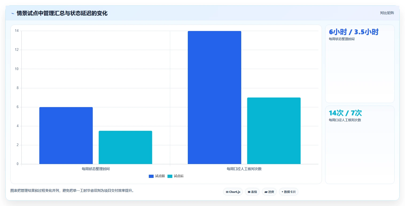The image size is (405, 206).
Task: Click the 每周口径人工核对次数 x-axis label
Action: pyautogui.click(x=244, y=169)
